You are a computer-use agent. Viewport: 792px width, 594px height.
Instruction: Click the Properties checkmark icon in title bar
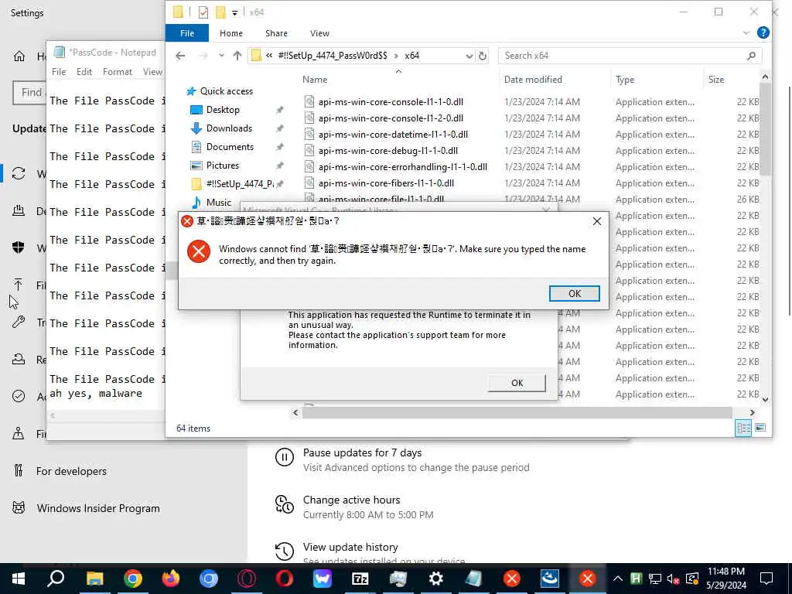(x=203, y=12)
